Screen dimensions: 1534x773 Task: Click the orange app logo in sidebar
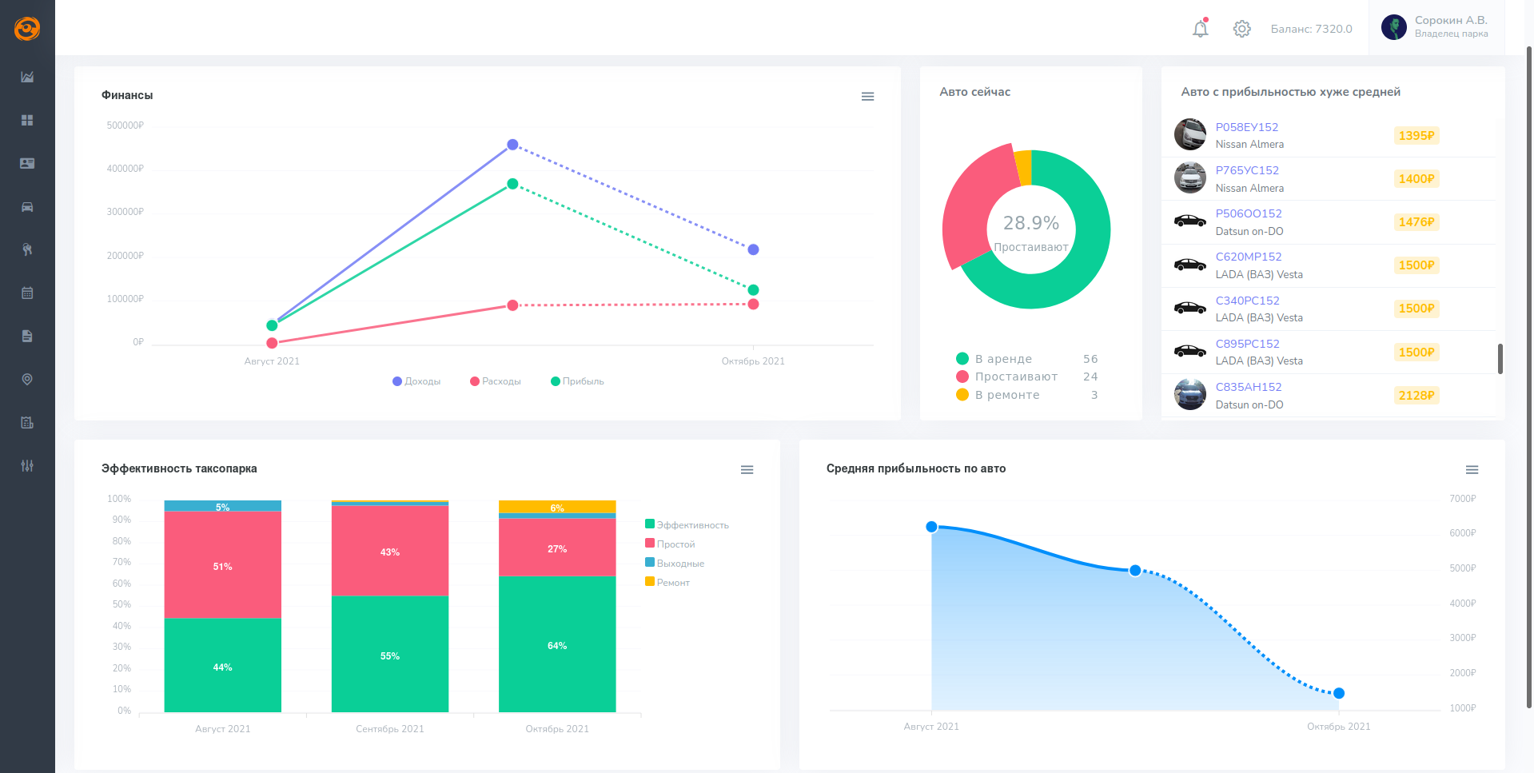pyautogui.click(x=27, y=29)
